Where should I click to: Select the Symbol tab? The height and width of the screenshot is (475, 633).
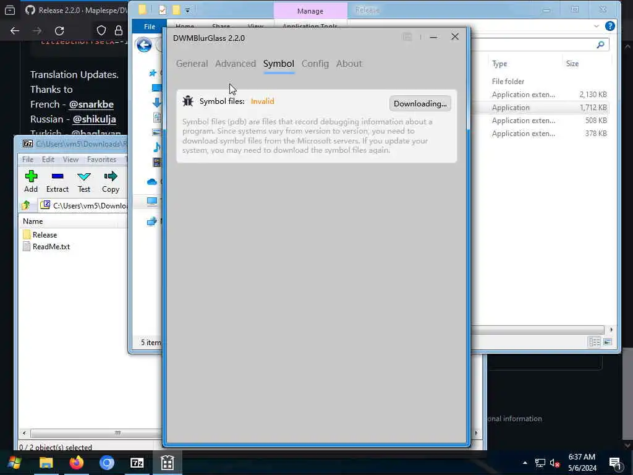pyautogui.click(x=279, y=64)
